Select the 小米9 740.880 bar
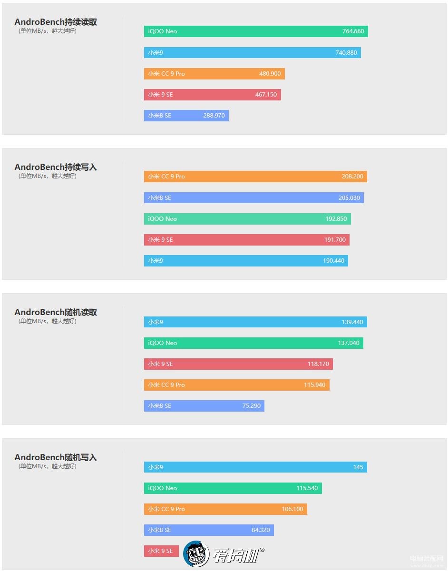 (253, 52)
